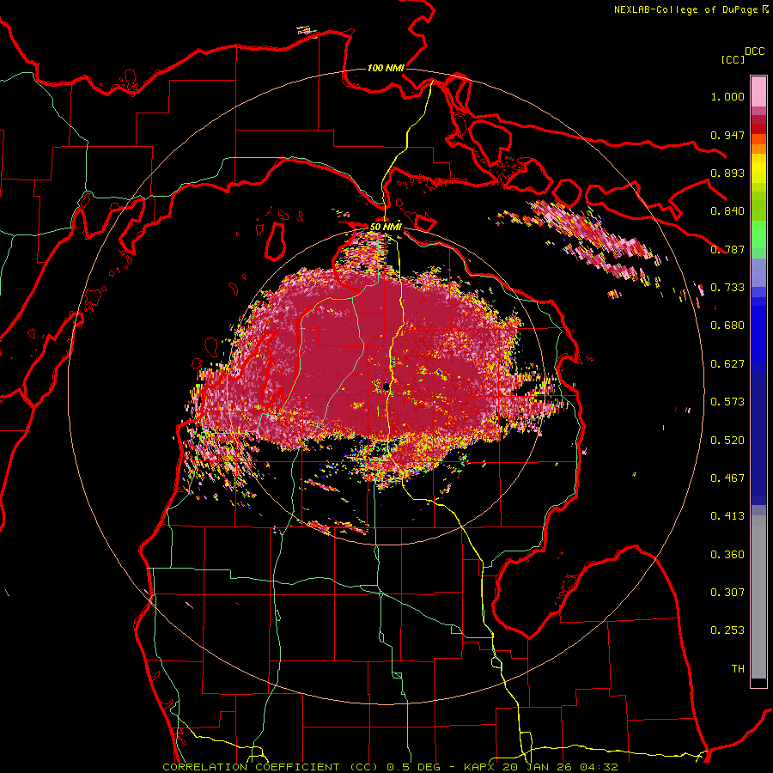Click the 0.467 scale value
The image size is (773, 773).
pos(727,478)
